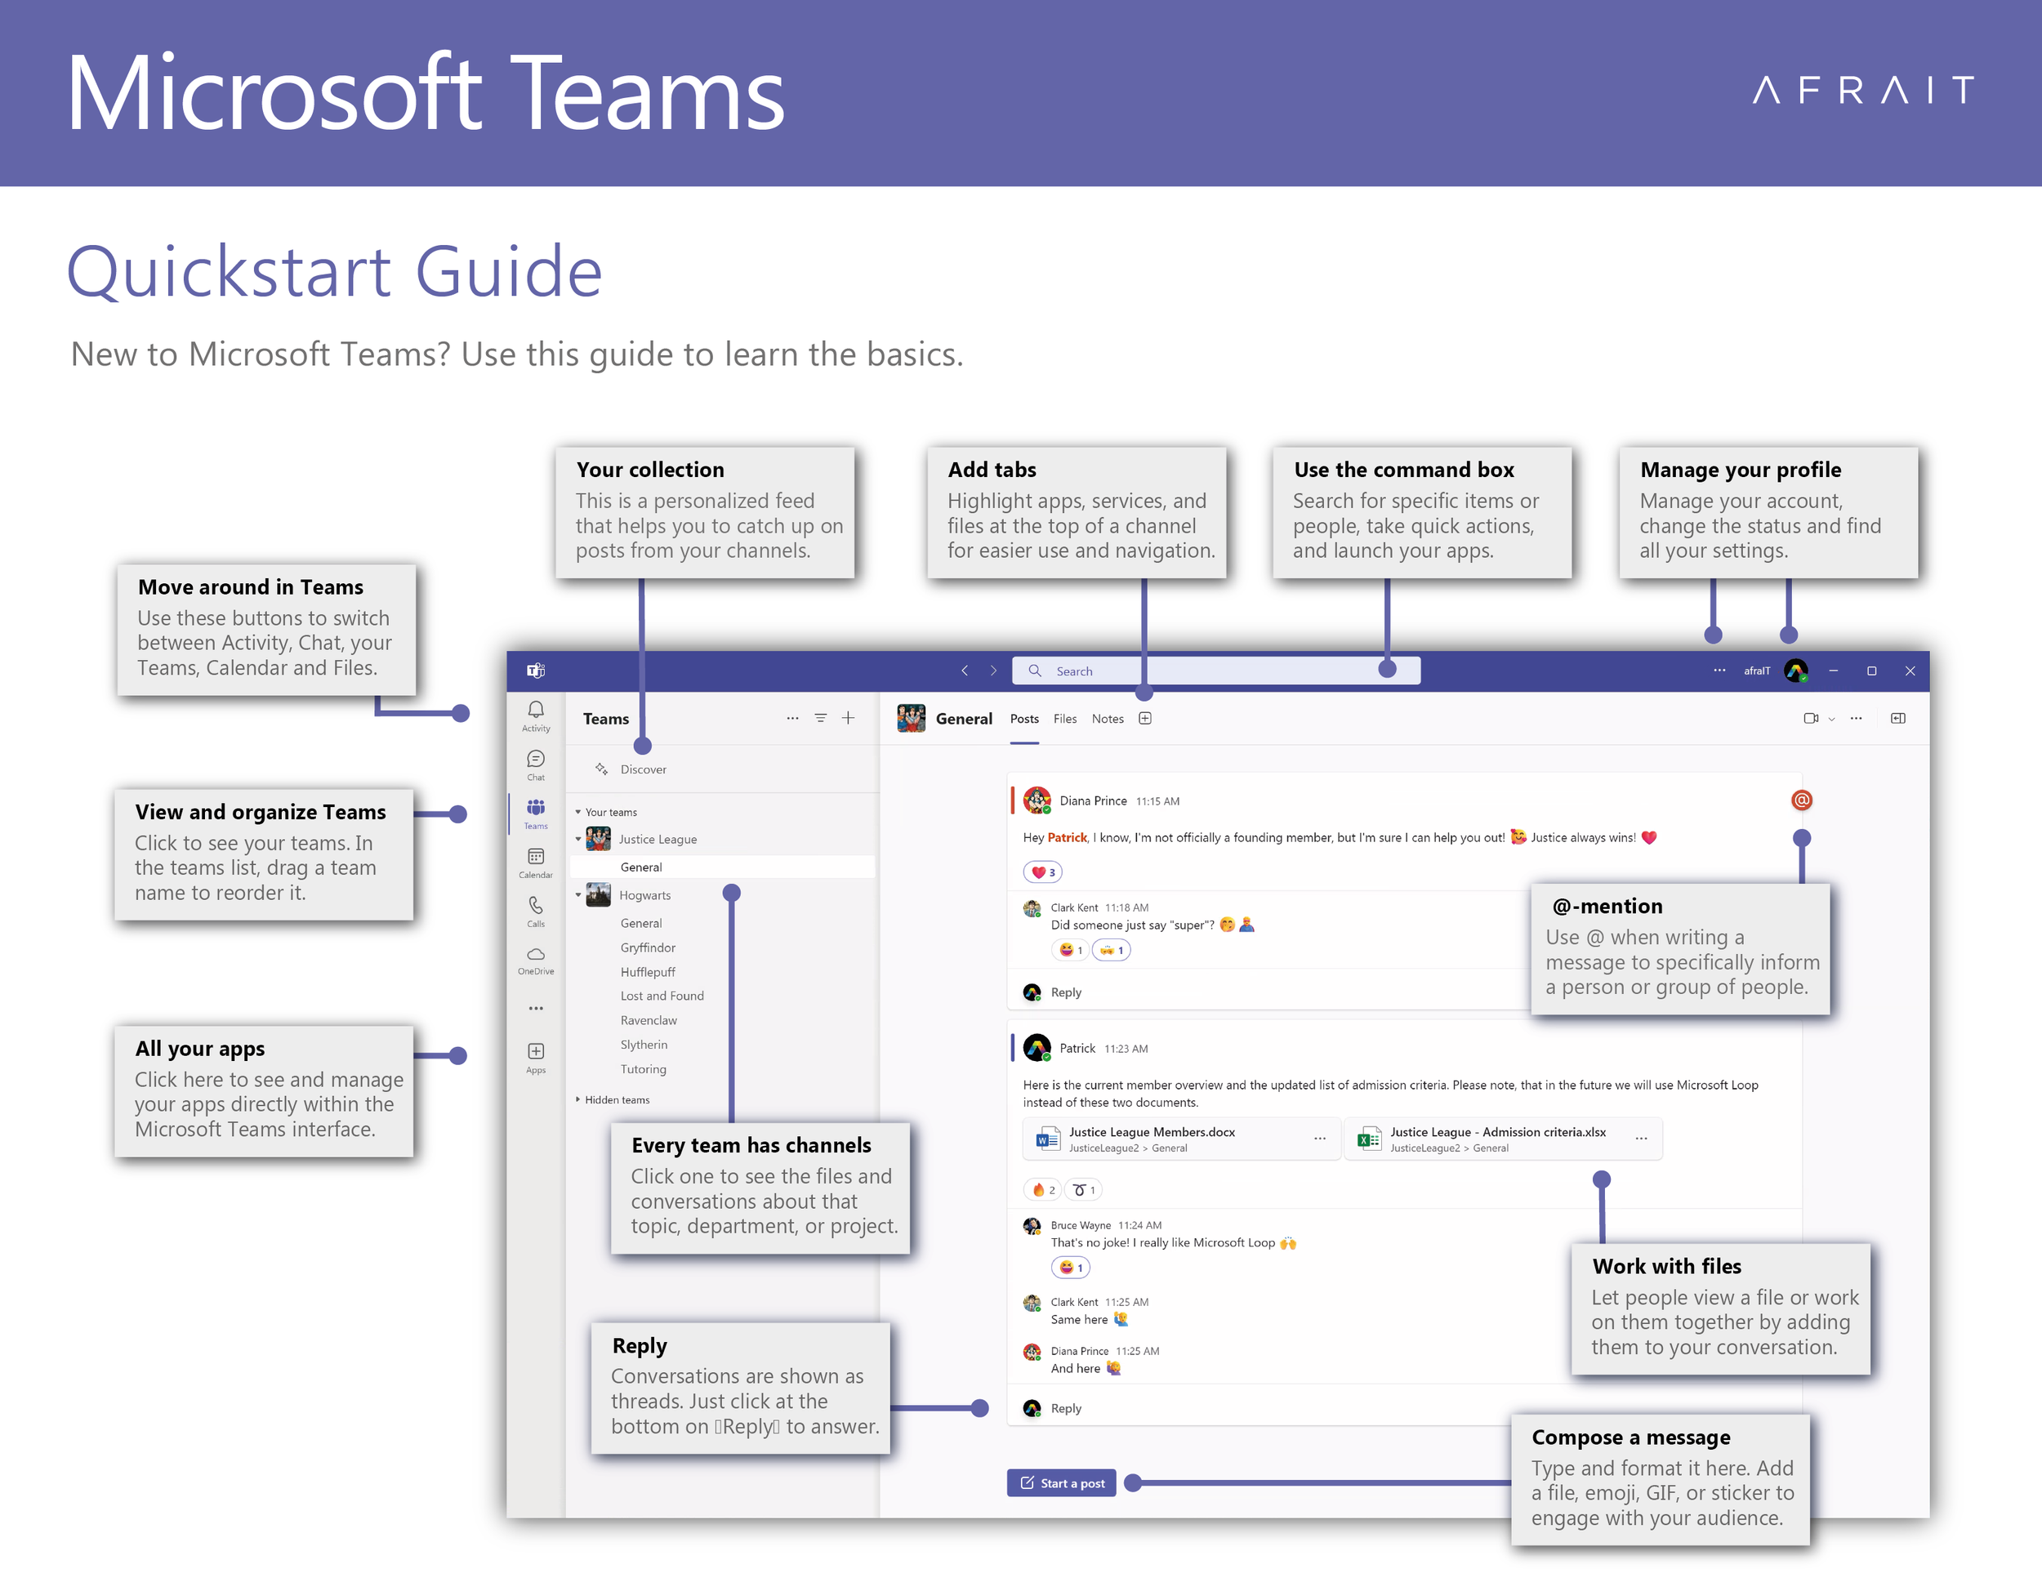Open the Calls phone icon
This screenshot has width=2042, height=1578.
[536, 906]
